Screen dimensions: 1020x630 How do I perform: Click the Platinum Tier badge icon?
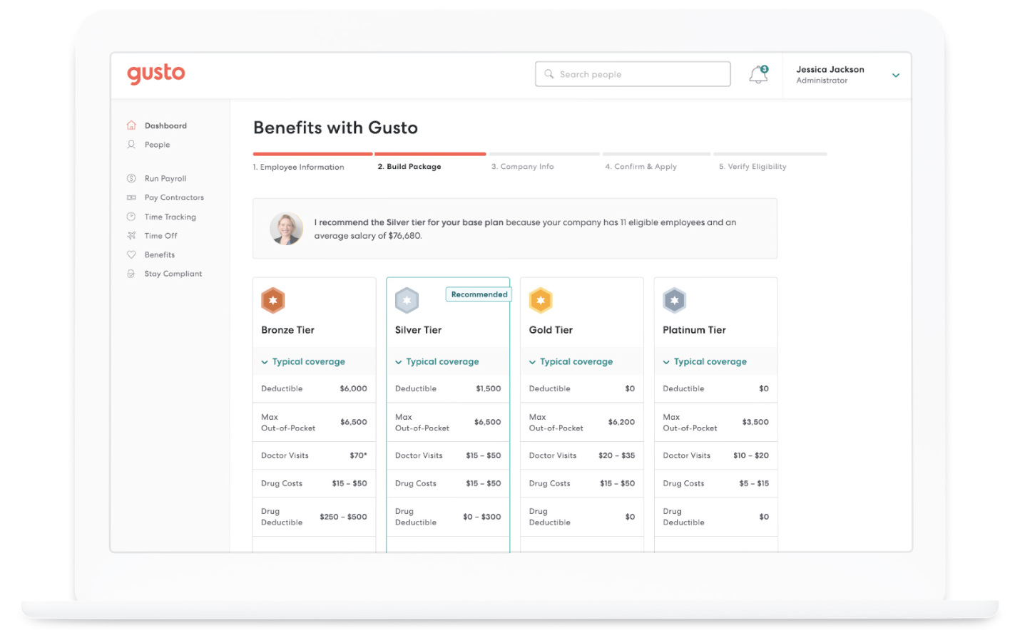pos(675,301)
